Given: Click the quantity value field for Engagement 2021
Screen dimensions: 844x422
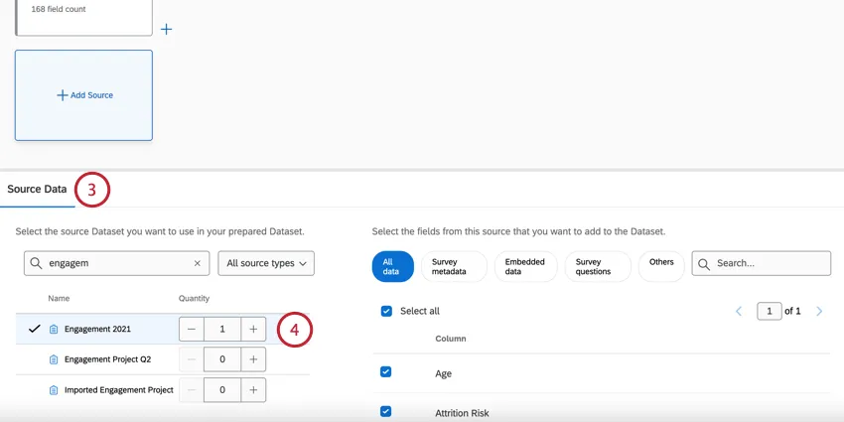Looking at the screenshot, I should coord(222,329).
